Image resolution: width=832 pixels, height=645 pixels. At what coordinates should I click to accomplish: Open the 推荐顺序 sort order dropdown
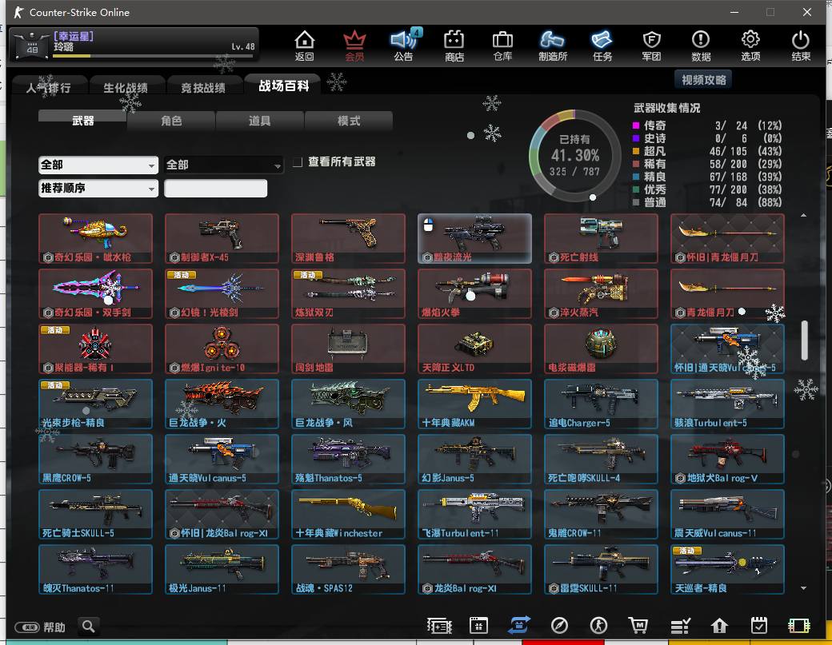(98, 189)
